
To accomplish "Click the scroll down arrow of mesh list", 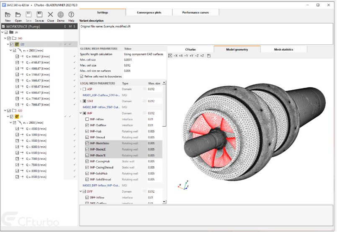I will 164,202.
